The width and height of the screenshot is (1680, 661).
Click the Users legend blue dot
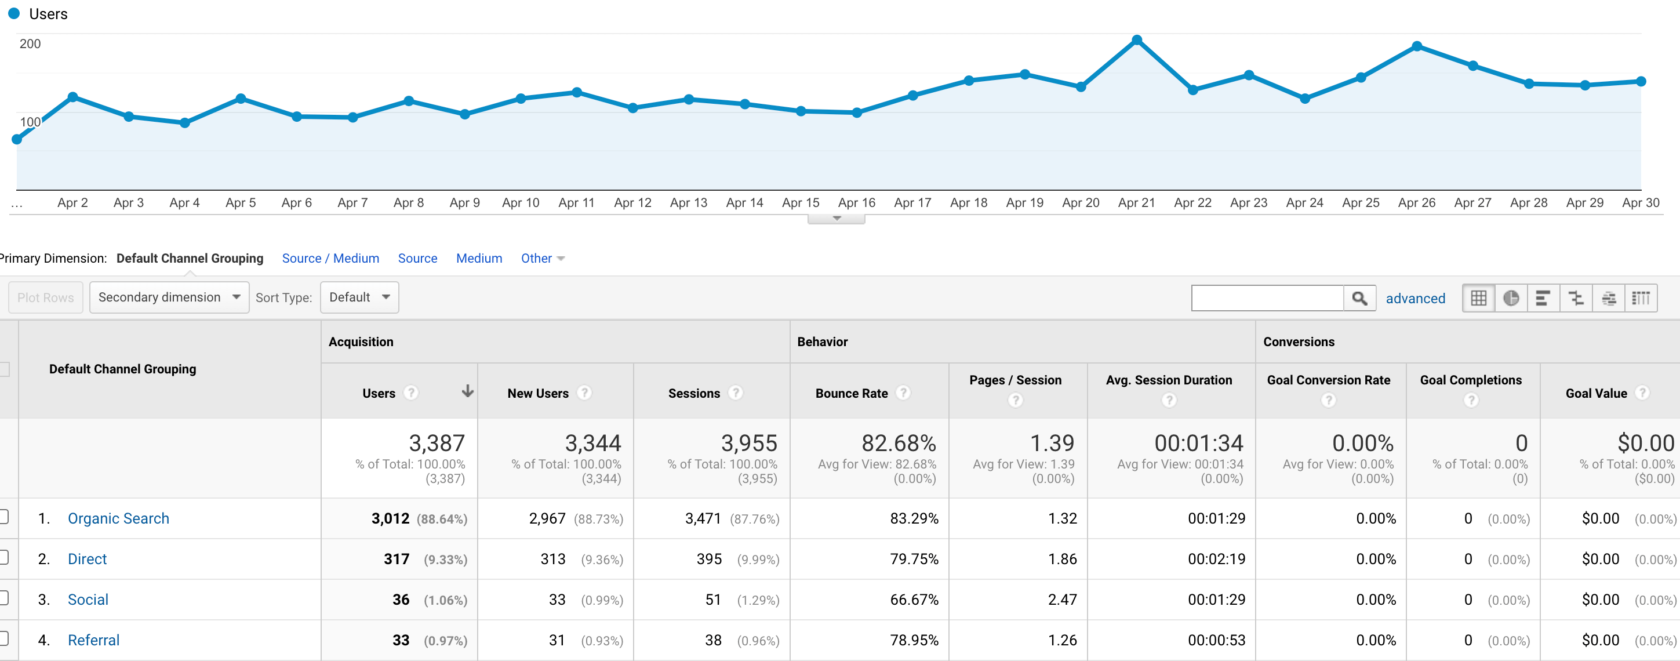pyautogui.click(x=14, y=13)
